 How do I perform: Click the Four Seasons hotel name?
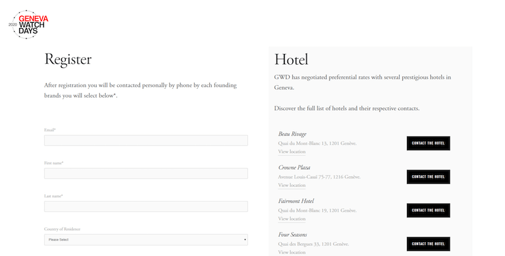click(293, 235)
